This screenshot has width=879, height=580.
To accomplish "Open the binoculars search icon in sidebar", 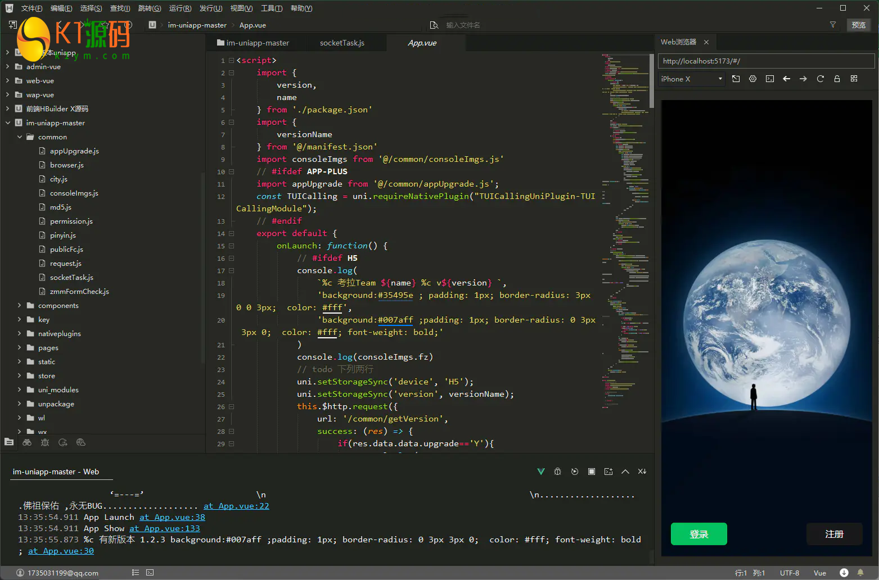I will tap(27, 443).
